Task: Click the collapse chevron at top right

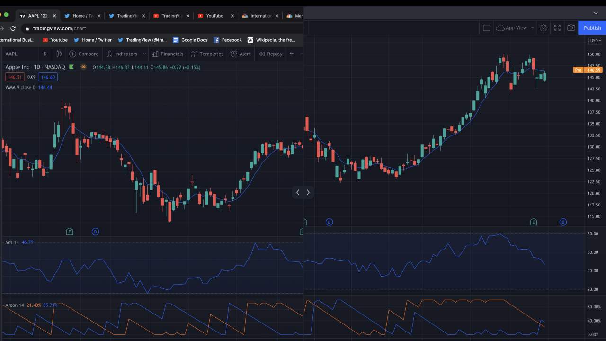Action: click(x=596, y=13)
